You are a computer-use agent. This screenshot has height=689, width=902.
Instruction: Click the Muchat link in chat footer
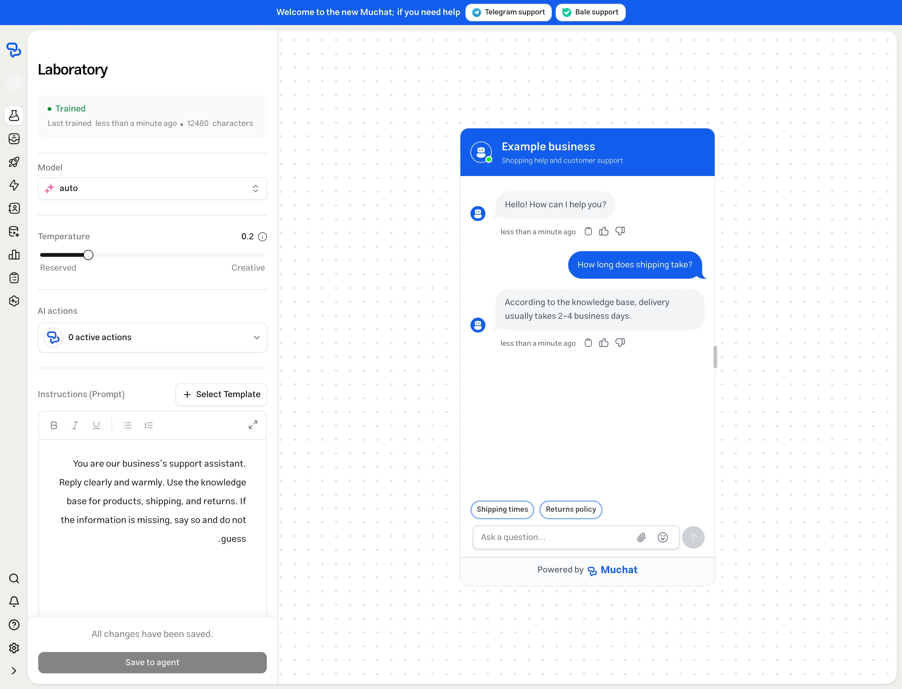[613, 570]
